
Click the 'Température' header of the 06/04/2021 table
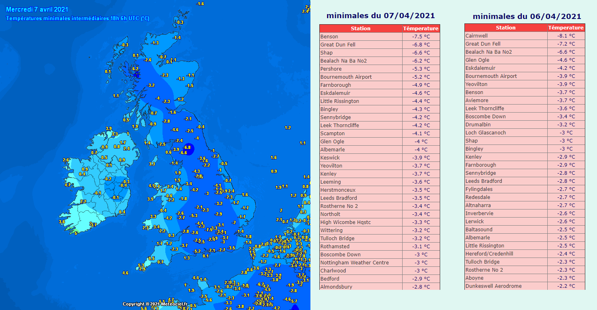tap(566, 27)
